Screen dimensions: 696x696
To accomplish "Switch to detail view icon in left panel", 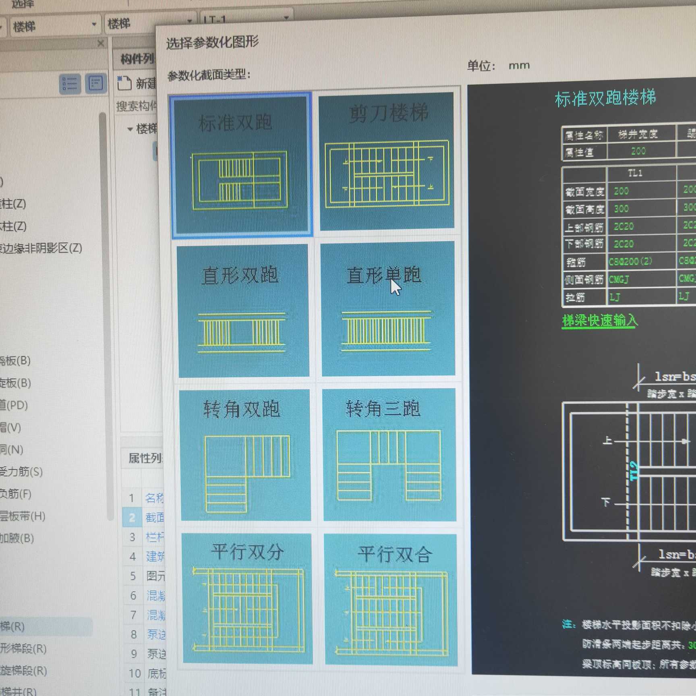I will tap(96, 84).
